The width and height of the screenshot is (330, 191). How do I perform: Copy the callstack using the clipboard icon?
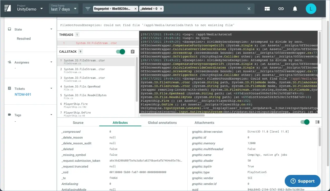click(132, 52)
